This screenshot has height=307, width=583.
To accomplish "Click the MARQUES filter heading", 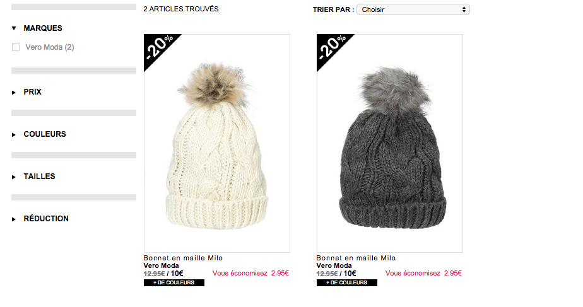I will 43,28.
